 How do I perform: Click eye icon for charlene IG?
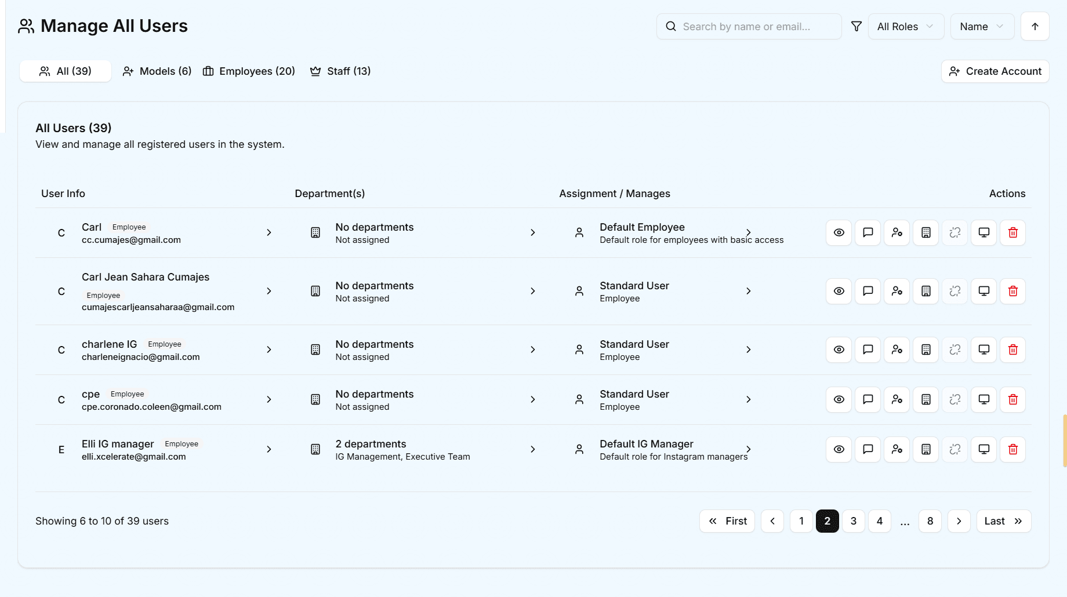coord(839,350)
